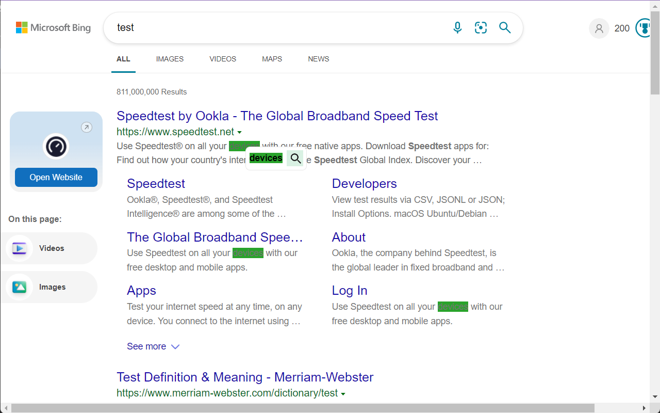
Task: Click the Microsoft Bing logo
Action: (53, 27)
